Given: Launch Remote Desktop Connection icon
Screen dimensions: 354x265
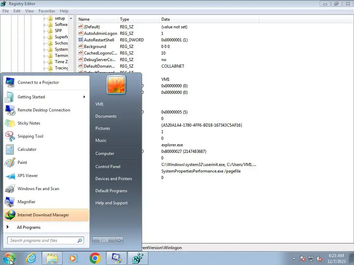Looking at the screenshot, I should (10, 110).
